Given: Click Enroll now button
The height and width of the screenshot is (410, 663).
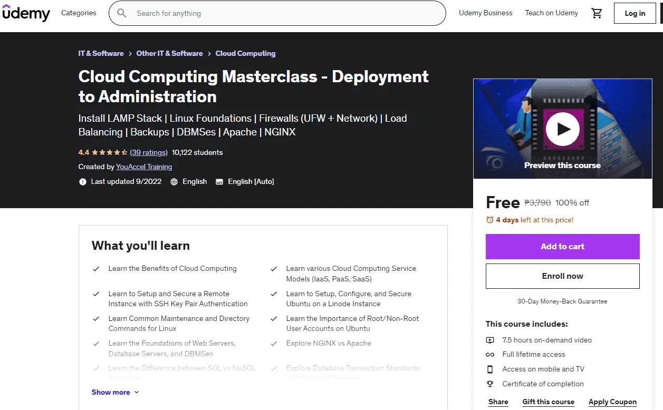Looking at the screenshot, I should (562, 276).
